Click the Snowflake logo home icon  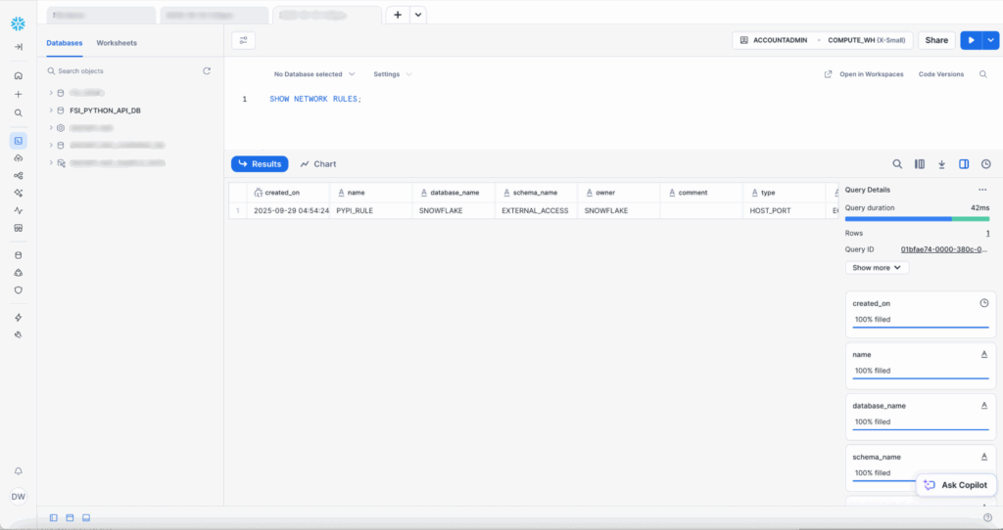click(18, 23)
